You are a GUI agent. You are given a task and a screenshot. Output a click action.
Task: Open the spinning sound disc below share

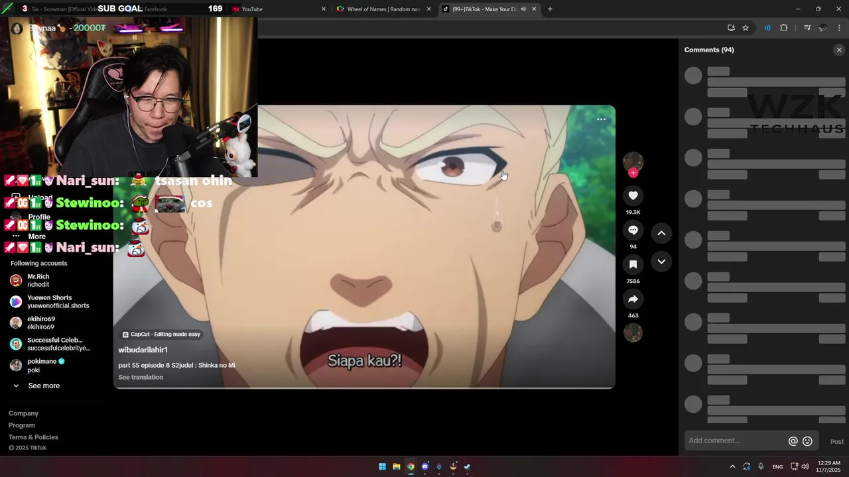pyautogui.click(x=633, y=333)
